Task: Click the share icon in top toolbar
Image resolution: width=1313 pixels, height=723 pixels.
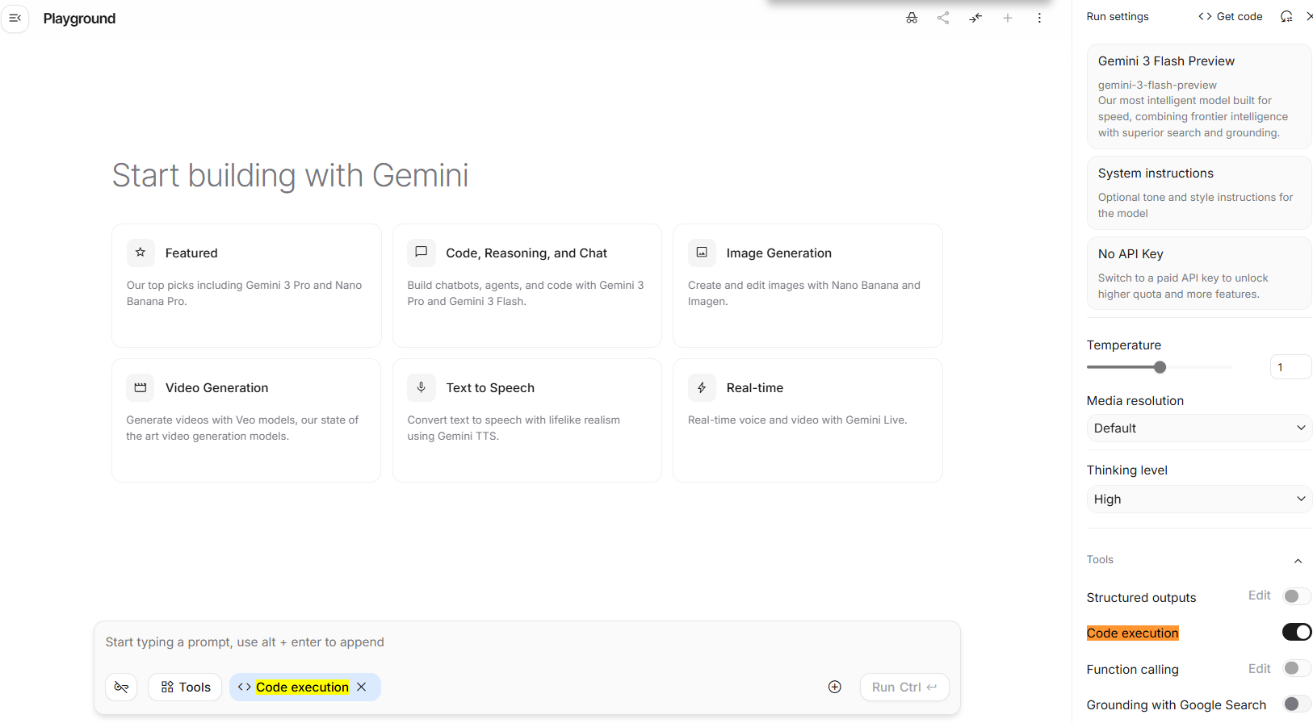Action: click(x=943, y=18)
